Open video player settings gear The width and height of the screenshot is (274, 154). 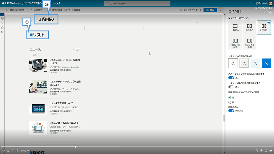tap(261, 150)
